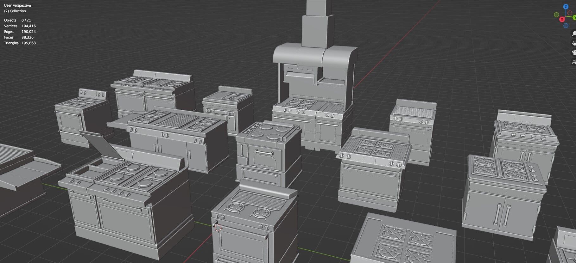Click the blue Z axis gizmo handle
This screenshot has width=576, height=263.
point(566,7)
